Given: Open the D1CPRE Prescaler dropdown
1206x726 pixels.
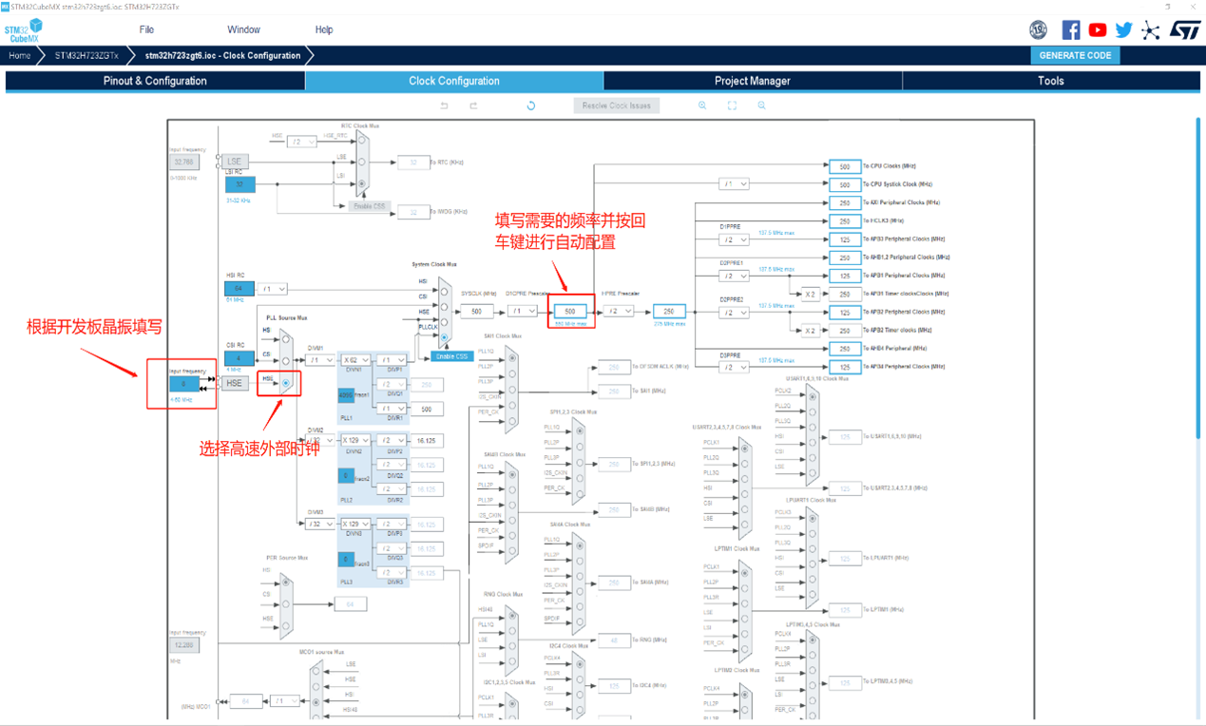Looking at the screenshot, I should tap(522, 311).
